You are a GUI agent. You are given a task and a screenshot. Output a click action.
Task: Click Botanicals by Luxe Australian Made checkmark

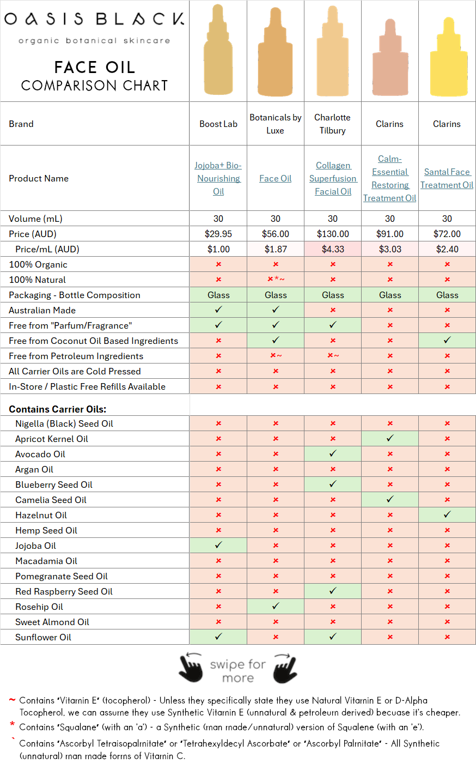tap(276, 310)
